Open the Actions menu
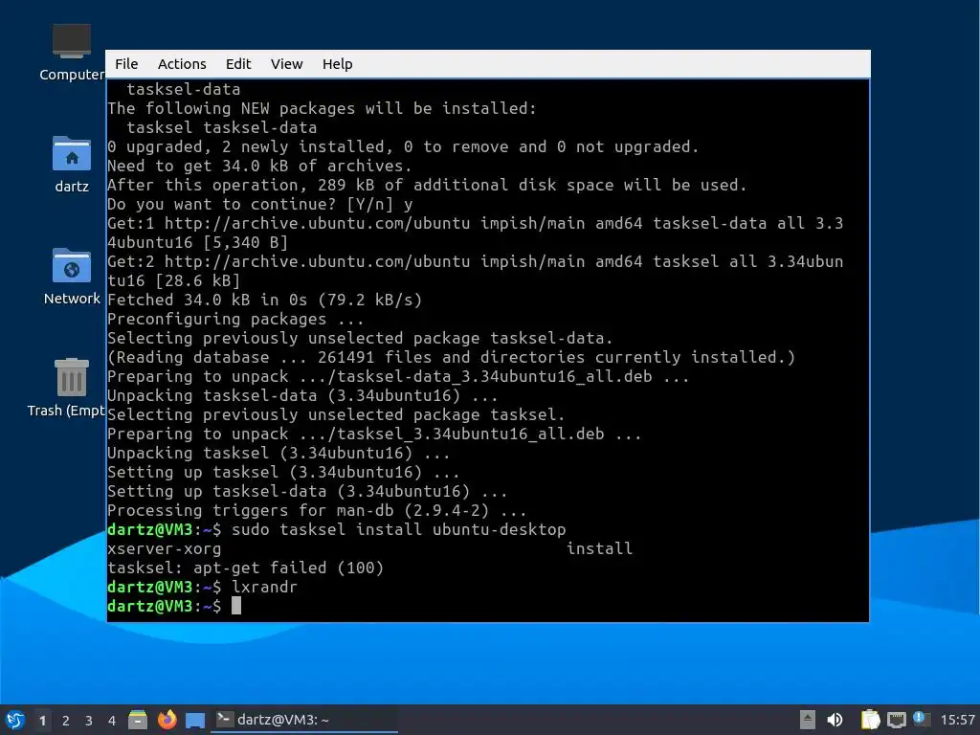This screenshot has height=735, width=980. pyautogui.click(x=181, y=64)
